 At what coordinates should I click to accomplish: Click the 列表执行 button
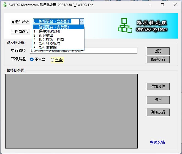tap(158, 112)
